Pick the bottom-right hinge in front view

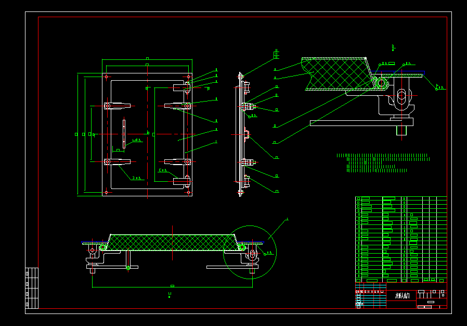click(181, 181)
